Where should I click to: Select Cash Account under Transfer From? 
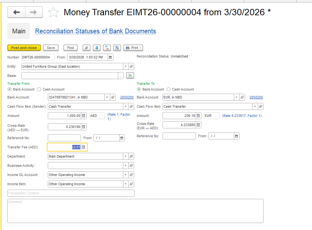tap(39, 89)
